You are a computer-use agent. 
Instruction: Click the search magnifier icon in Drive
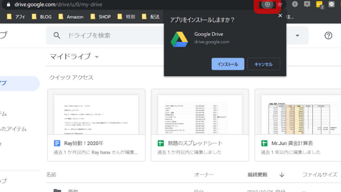[57, 35]
